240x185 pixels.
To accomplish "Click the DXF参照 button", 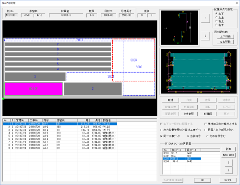I will click(x=189, y=114).
